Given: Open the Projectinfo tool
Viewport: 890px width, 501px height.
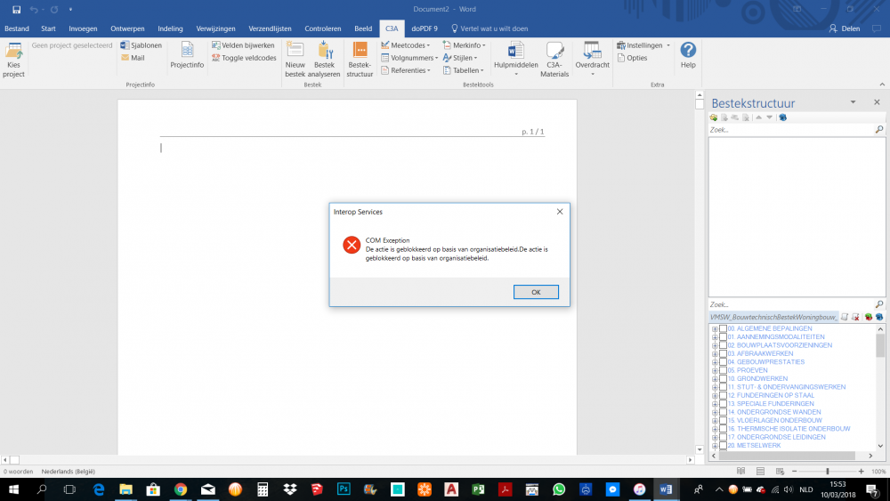Looking at the screenshot, I should 187,55.
